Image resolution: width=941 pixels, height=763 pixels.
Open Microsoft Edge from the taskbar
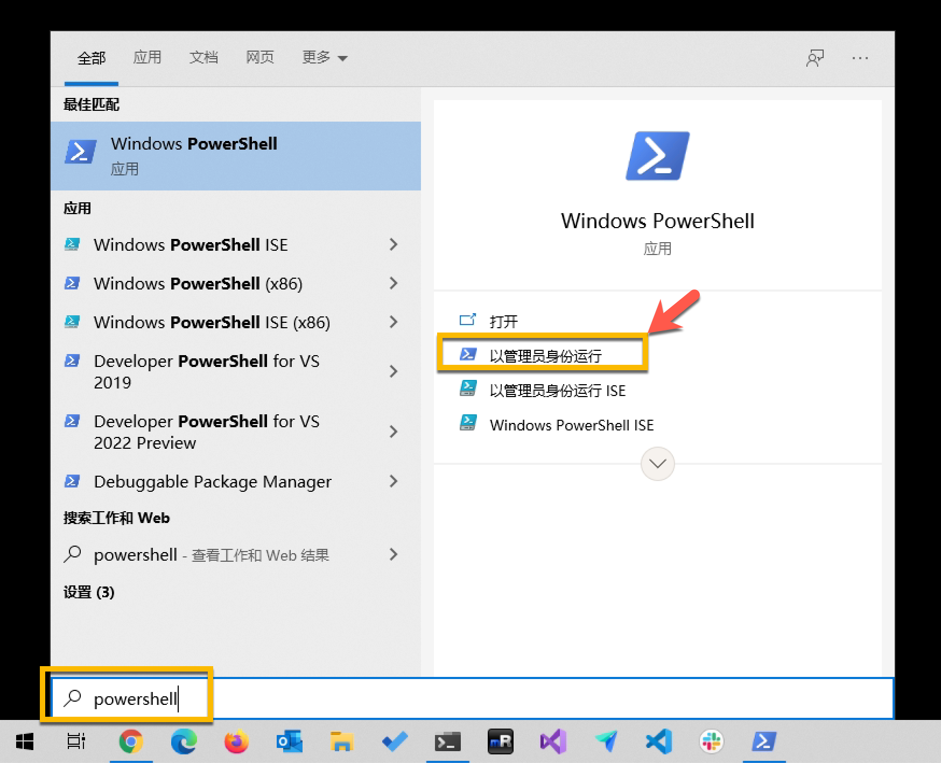184,742
